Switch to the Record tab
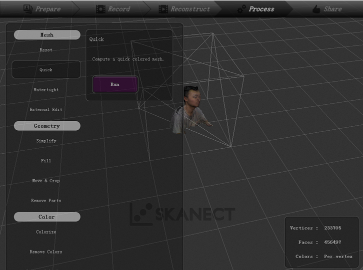The width and height of the screenshot is (363, 270). [113, 9]
